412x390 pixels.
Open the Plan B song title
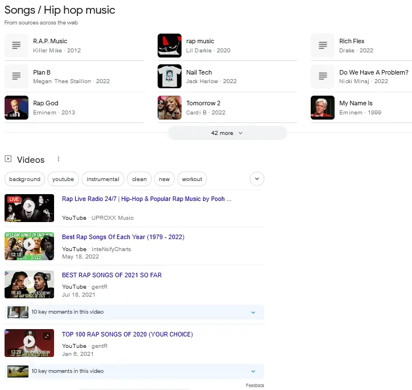(x=42, y=72)
